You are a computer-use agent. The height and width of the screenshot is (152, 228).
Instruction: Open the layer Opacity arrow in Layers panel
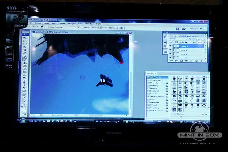(x=204, y=39)
